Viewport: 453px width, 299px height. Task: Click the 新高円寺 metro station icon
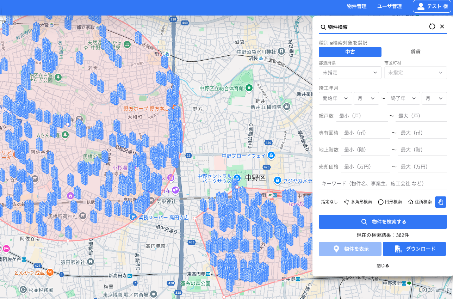coord(130,275)
